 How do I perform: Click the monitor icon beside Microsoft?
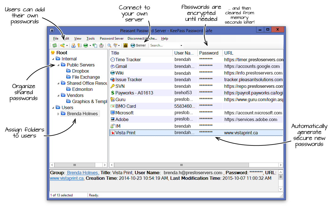click(x=112, y=113)
